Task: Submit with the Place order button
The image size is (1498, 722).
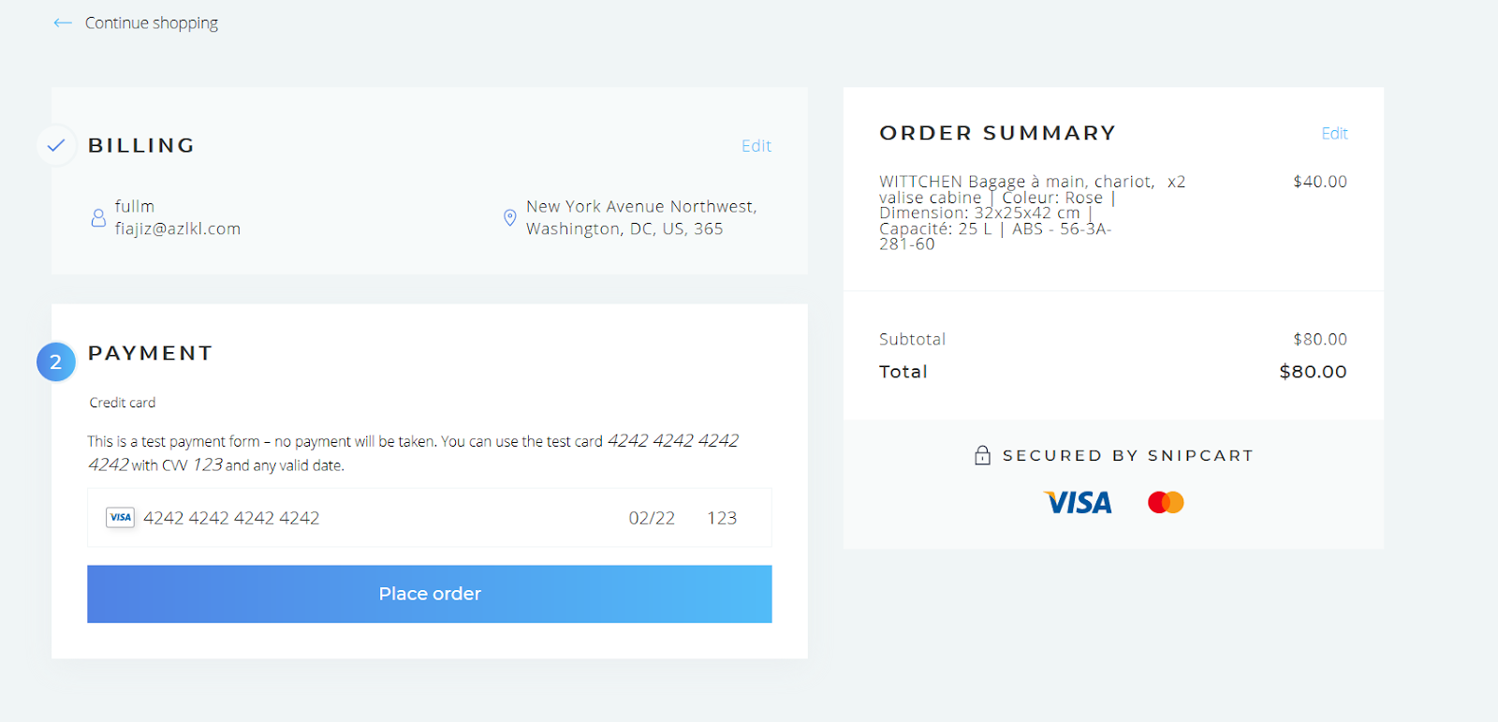Action: click(x=430, y=594)
